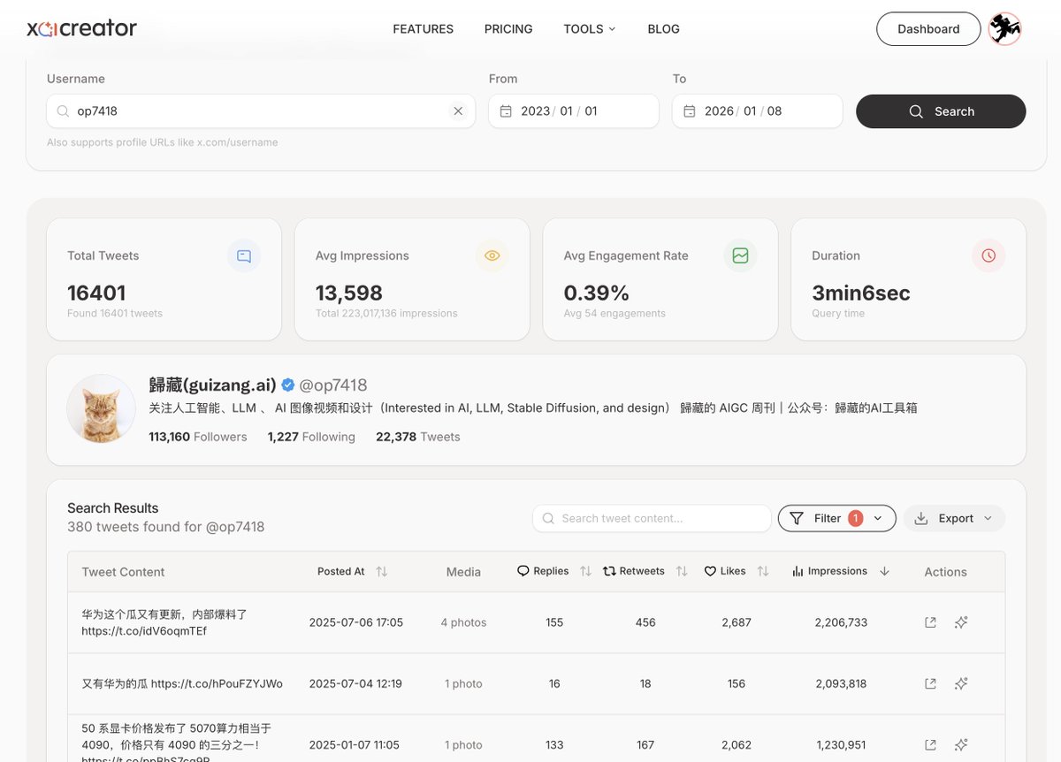This screenshot has width=1061, height=762.
Task: Click the date 2025-07-04 12:19
Action: 355,683
